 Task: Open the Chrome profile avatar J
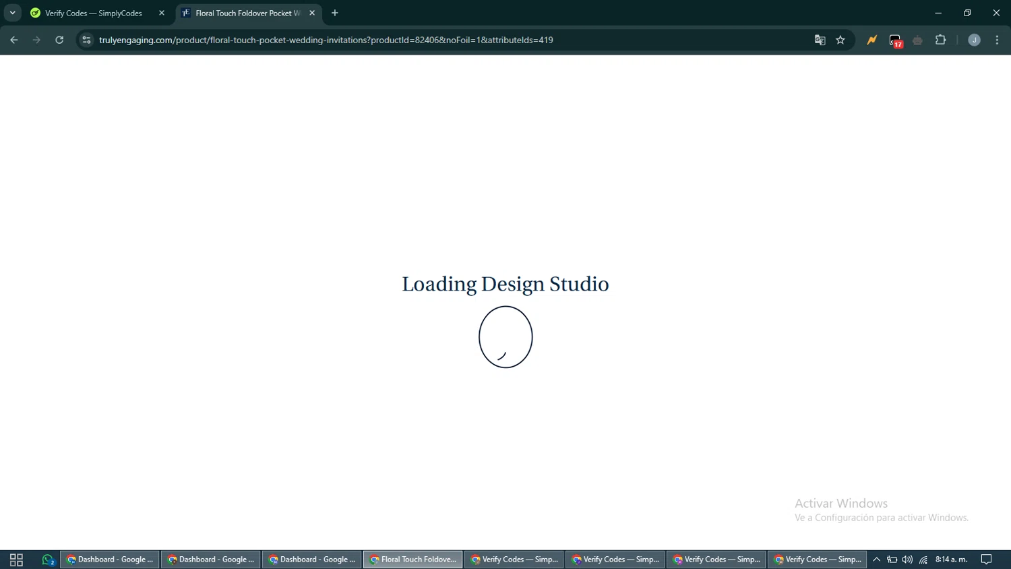(974, 40)
